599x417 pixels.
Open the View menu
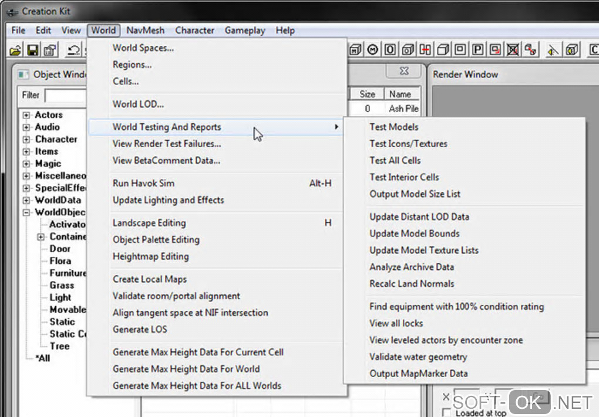pos(71,30)
